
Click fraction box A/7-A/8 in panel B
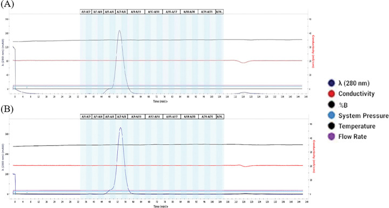[122, 116]
